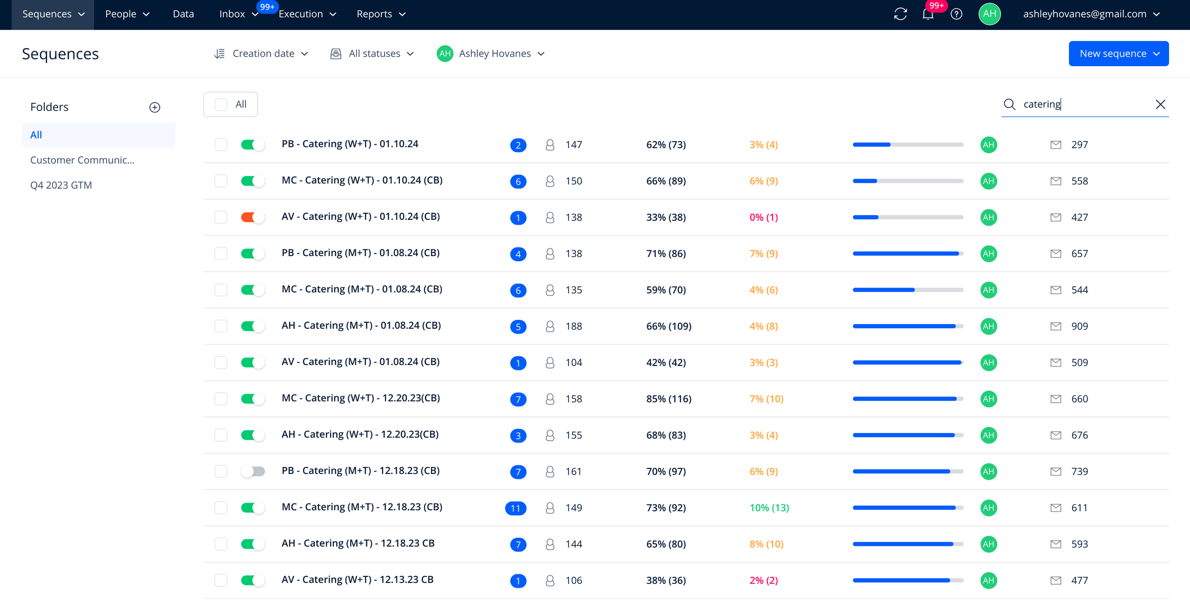Open the Ashley Hovanes owner dropdown
Viewport: 1190px width, 603px height.
click(x=491, y=54)
